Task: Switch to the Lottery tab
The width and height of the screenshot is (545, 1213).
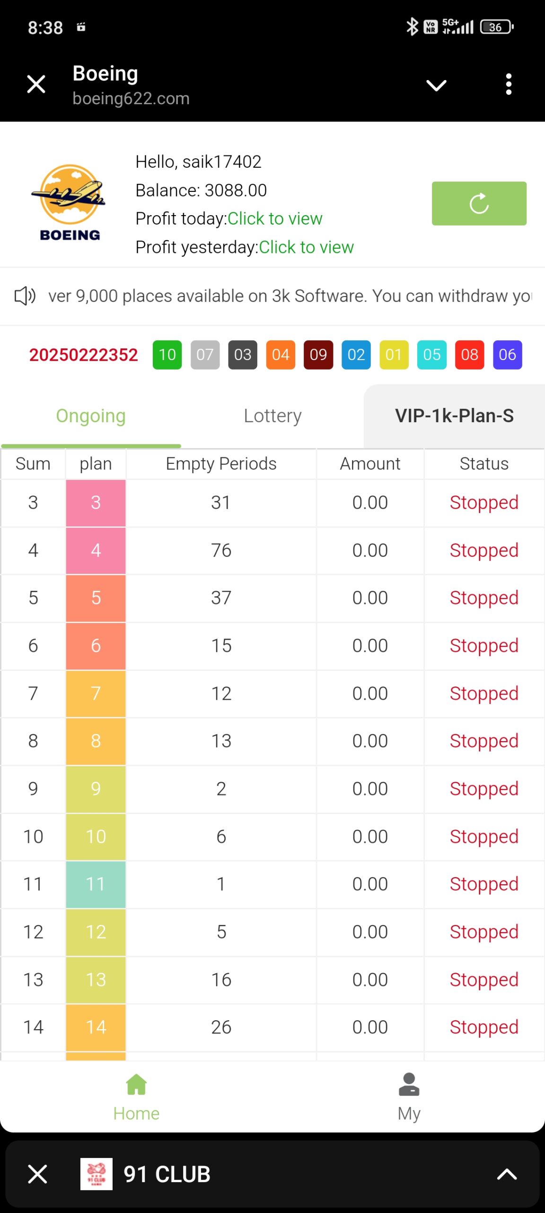Action: [272, 416]
